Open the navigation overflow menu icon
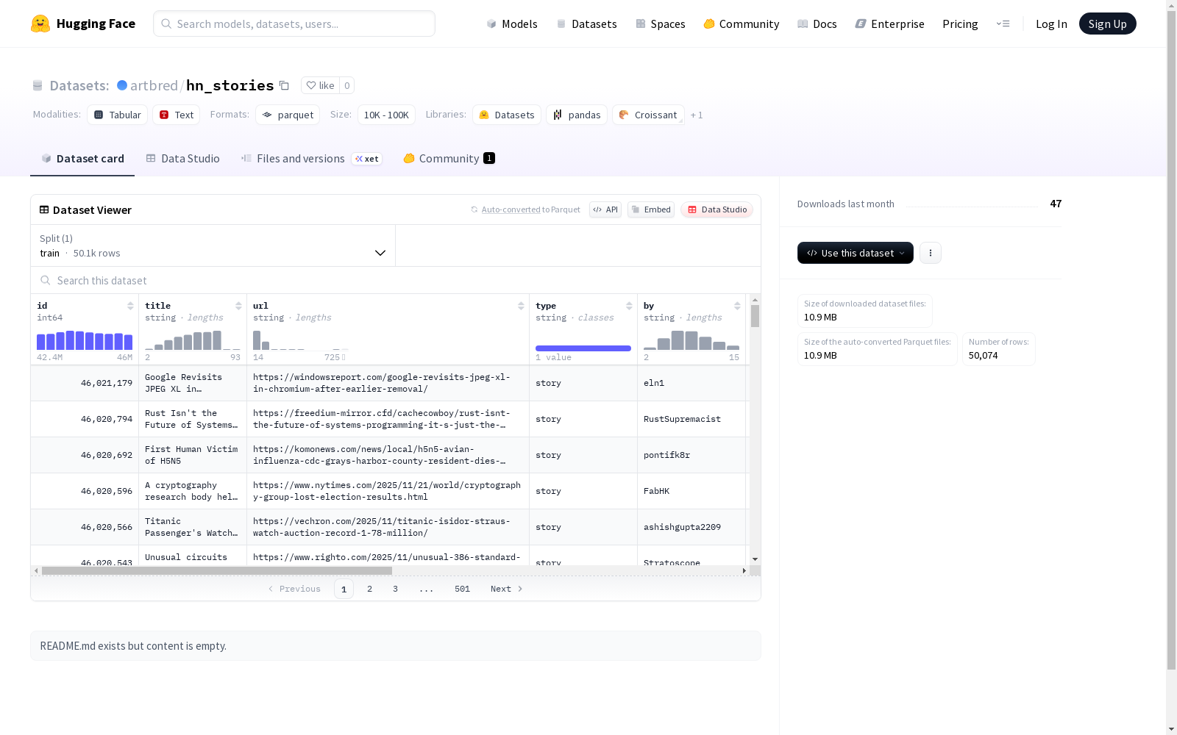 click(x=1003, y=24)
